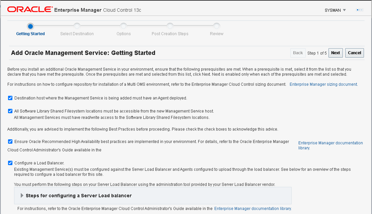
Task: Click the Next button
Action: pos(336,53)
